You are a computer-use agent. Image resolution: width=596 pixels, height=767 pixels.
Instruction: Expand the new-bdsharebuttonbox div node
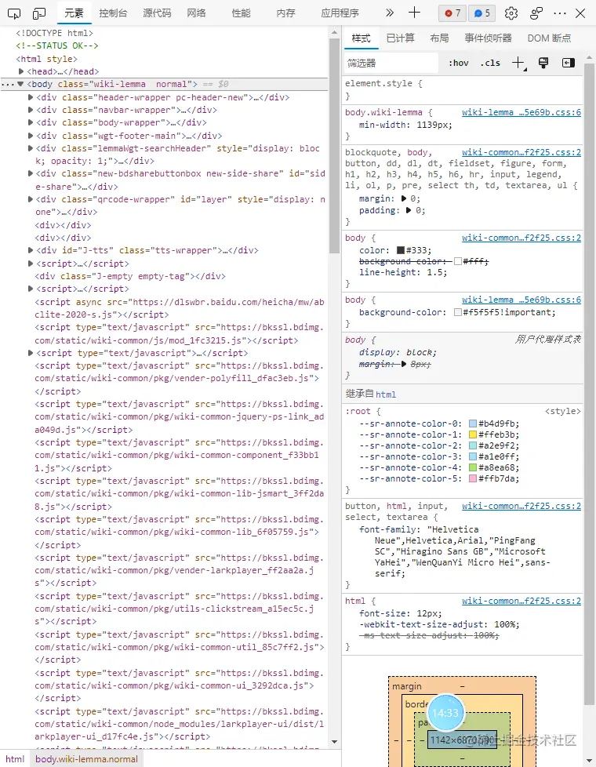click(31, 173)
